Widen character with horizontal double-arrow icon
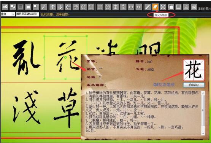Image resolution: width=211 pixels, height=143 pixels. pos(131,7)
